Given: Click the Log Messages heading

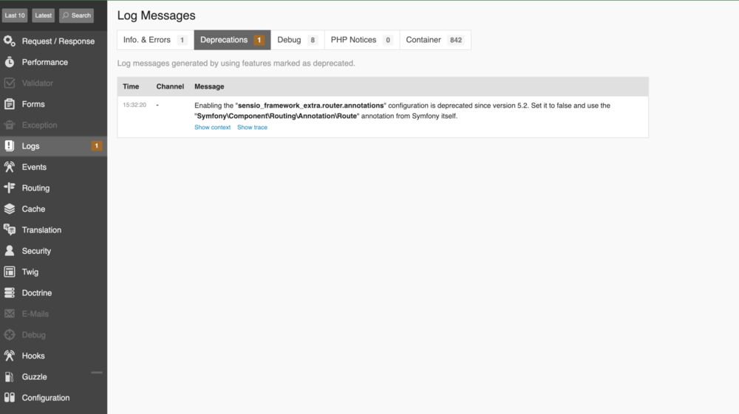Looking at the screenshot, I should click(157, 15).
